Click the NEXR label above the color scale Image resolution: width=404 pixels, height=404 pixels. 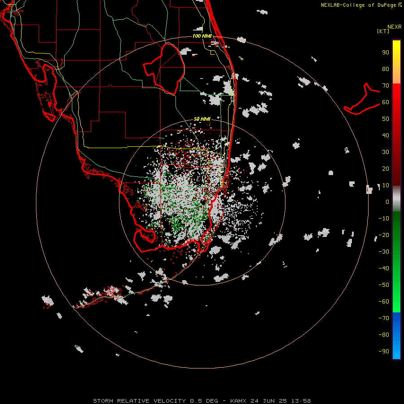[395, 27]
